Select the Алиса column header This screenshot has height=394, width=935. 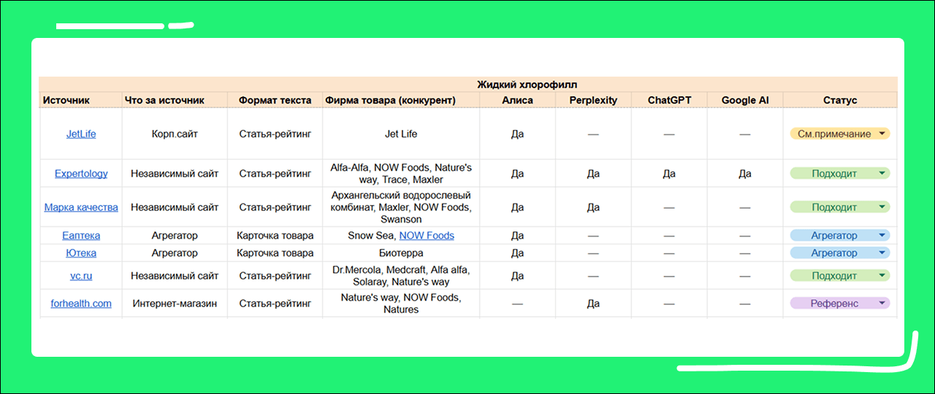click(517, 101)
